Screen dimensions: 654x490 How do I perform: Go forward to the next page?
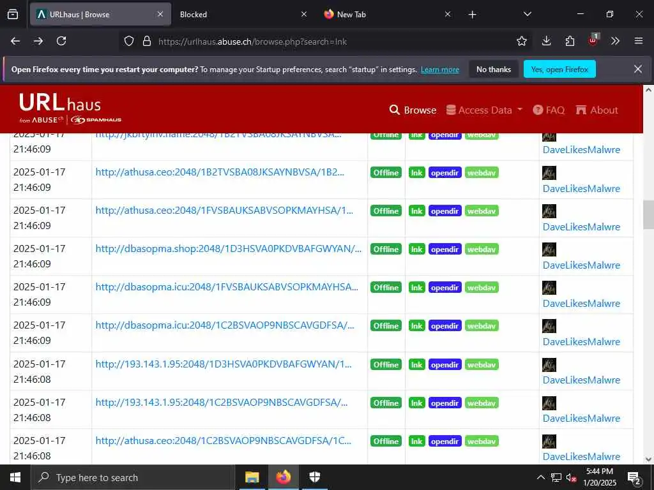[x=38, y=41]
